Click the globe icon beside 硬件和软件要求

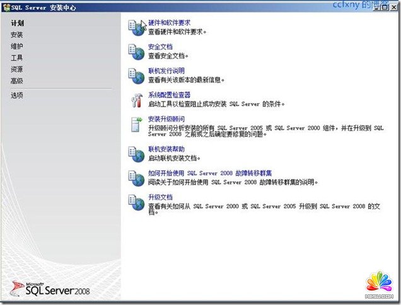[x=136, y=26]
